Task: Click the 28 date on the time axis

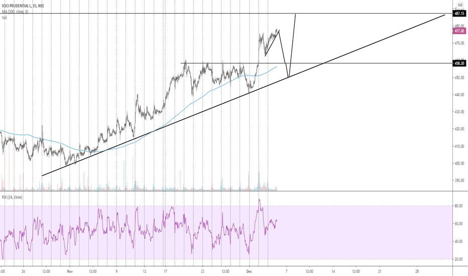Action: (x=417, y=271)
